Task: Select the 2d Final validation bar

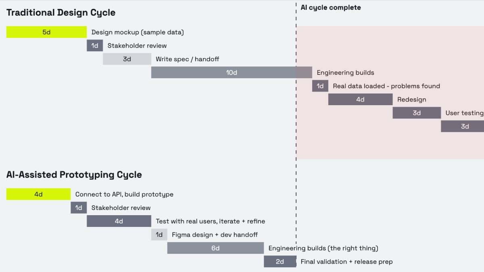Action: tap(280, 262)
